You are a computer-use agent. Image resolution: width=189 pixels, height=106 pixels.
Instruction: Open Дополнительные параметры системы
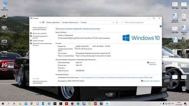coord(42,44)
